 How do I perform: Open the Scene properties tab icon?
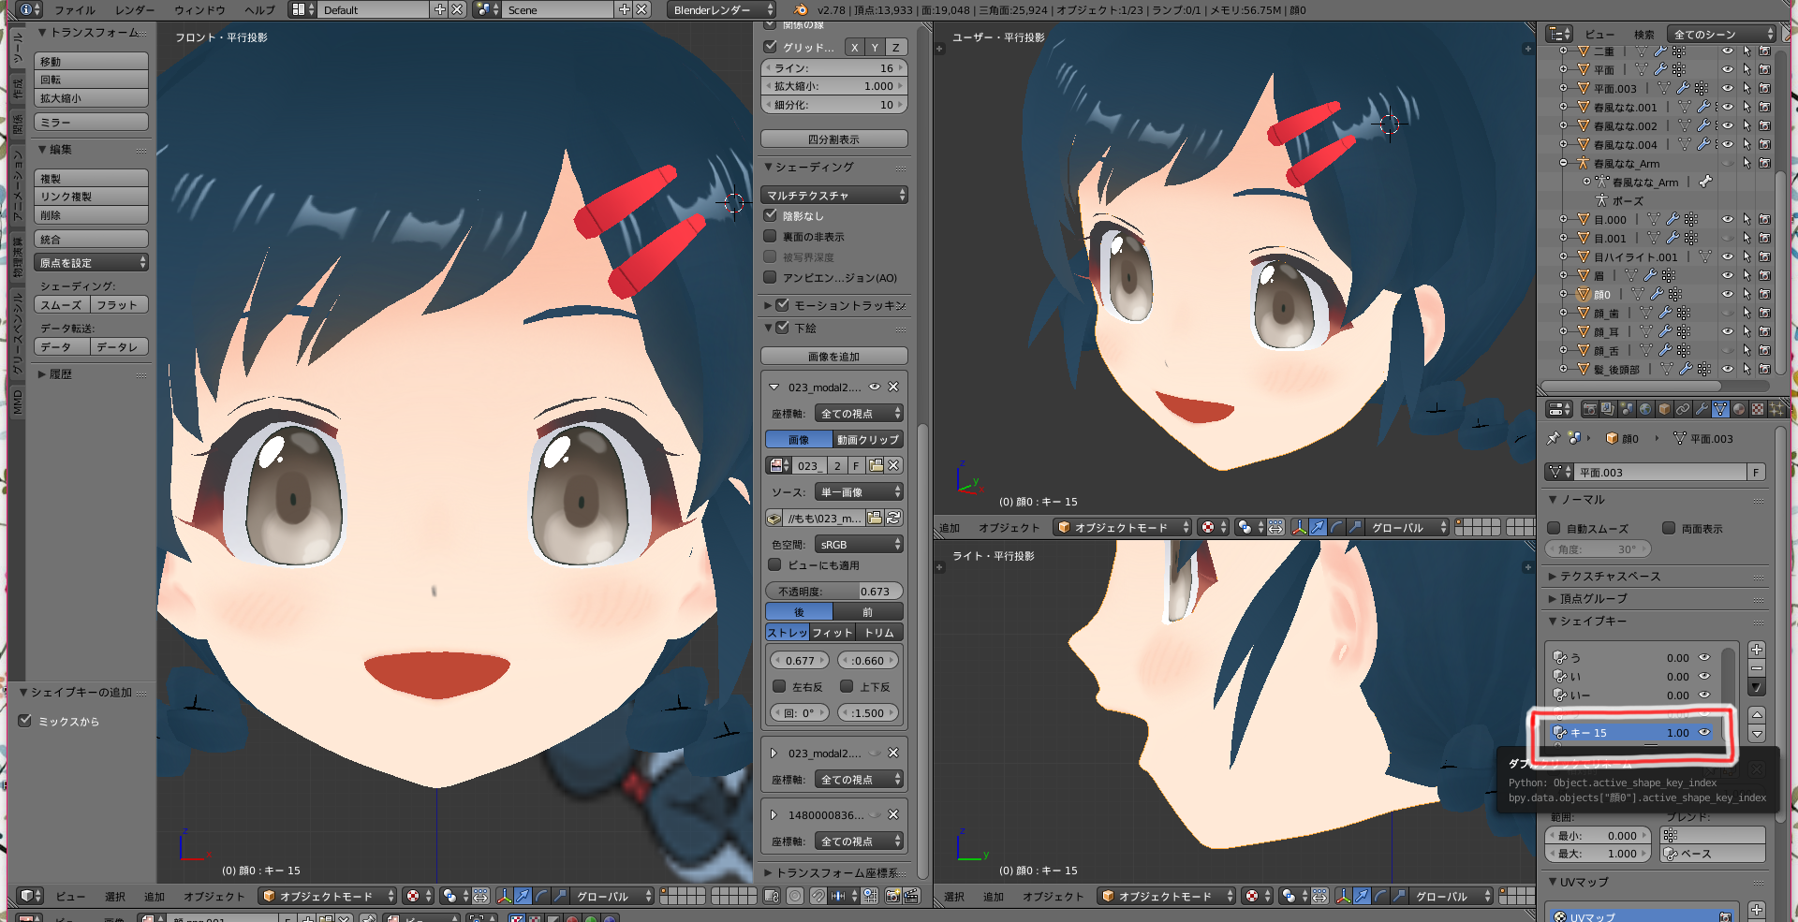(x=1627, y=409)
